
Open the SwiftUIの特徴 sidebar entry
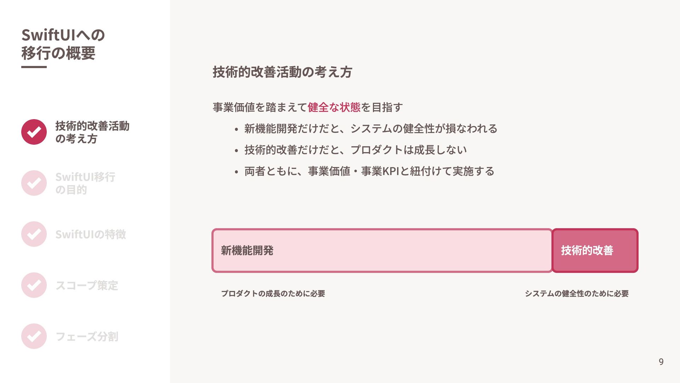point(91,234)
